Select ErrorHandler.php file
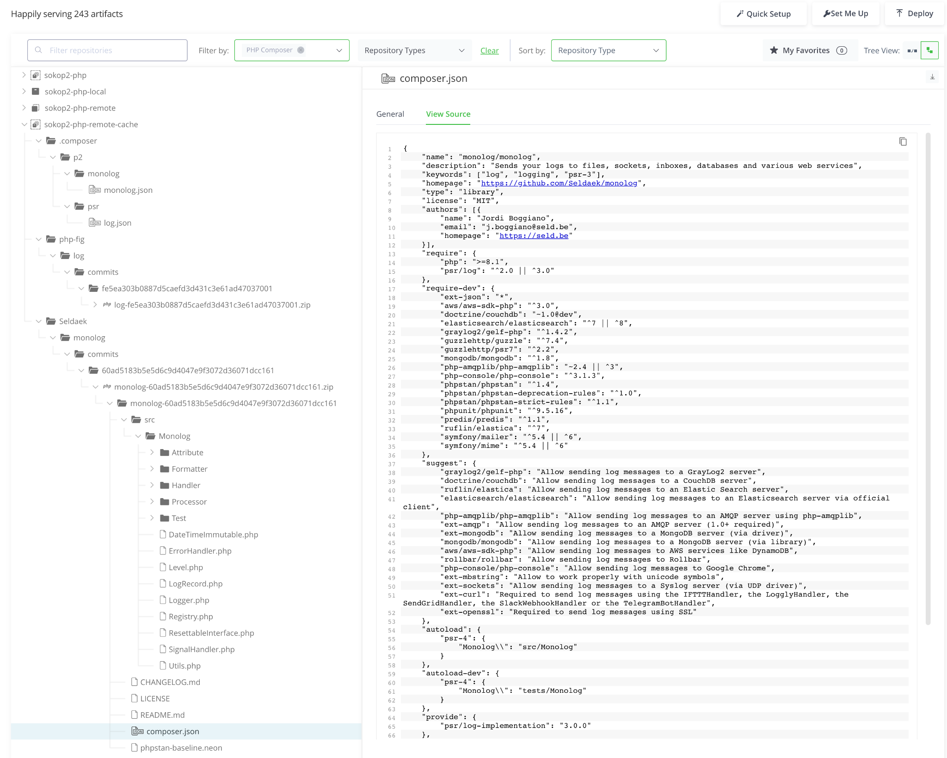947x758 pixels. (x=200, y=551)
